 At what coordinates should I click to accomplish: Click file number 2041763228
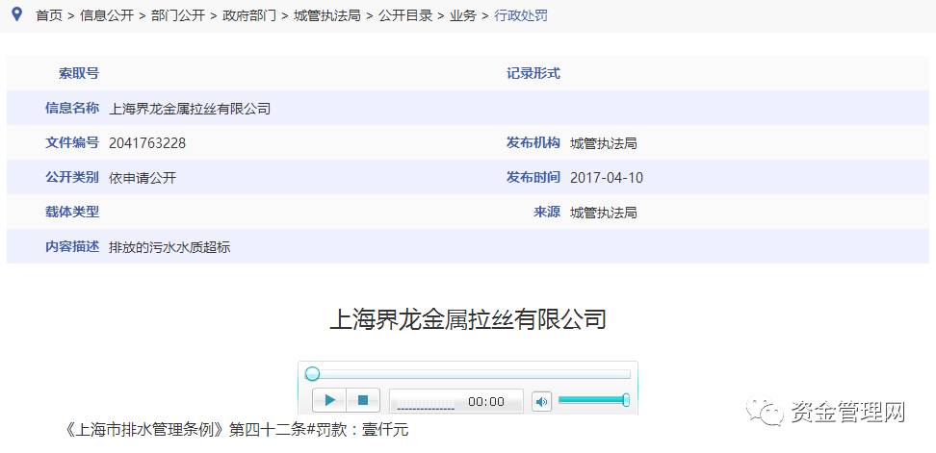147,143
